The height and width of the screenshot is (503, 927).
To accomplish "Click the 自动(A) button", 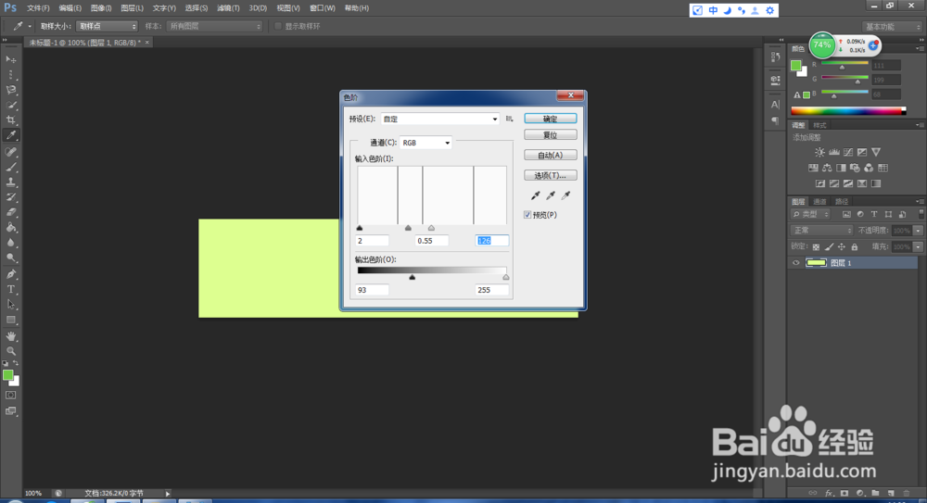I will [x=551, y=156].
